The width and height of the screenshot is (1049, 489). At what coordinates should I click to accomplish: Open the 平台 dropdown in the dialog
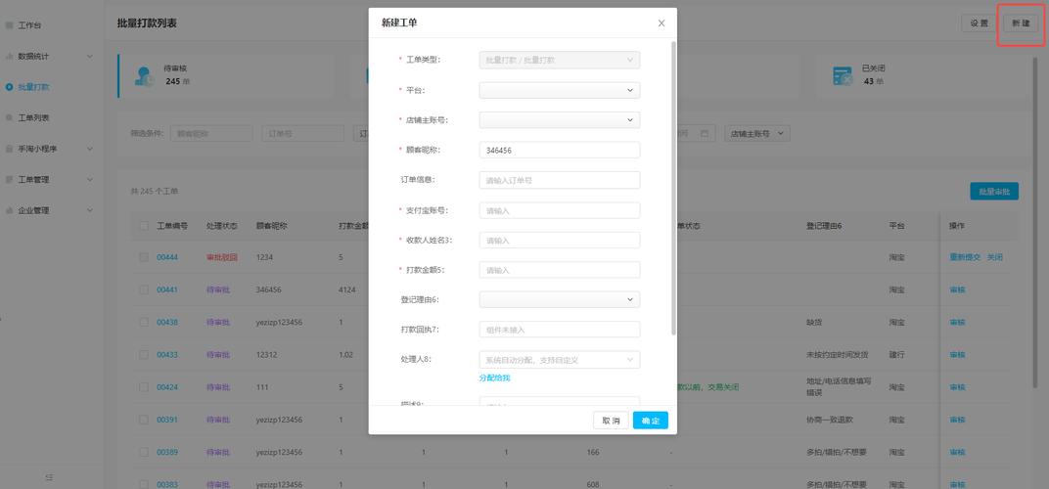(559, 90)
